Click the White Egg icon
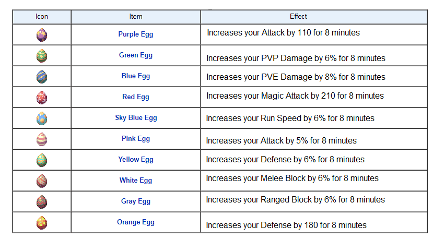Screen dimensions: 433x239 [x=42, y=181]
